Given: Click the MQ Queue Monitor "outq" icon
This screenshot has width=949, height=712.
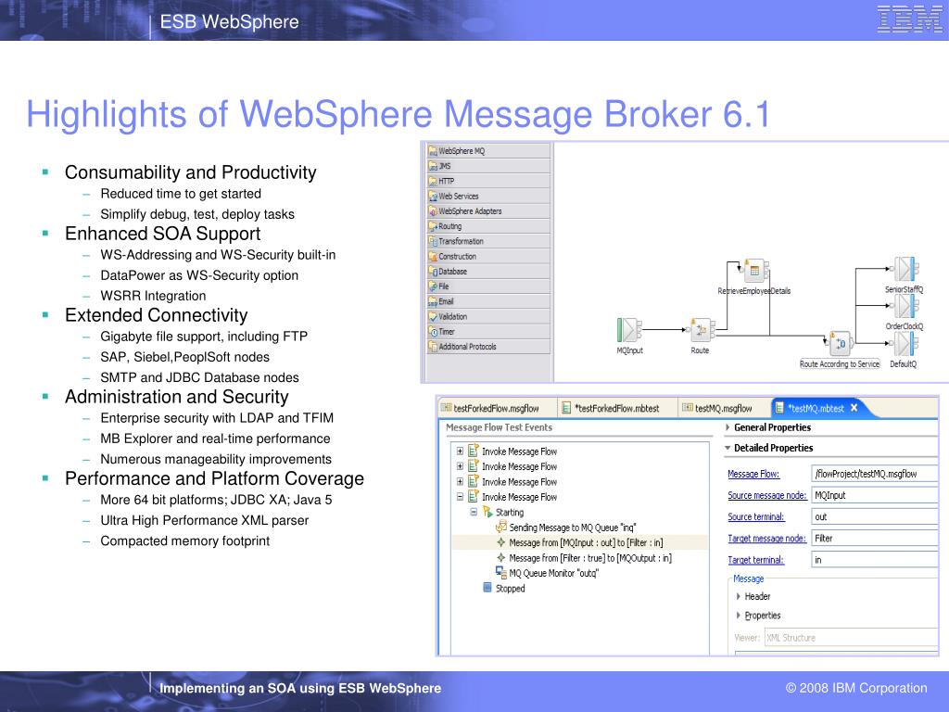Looking at the screenshot, I should pos(501,572).
